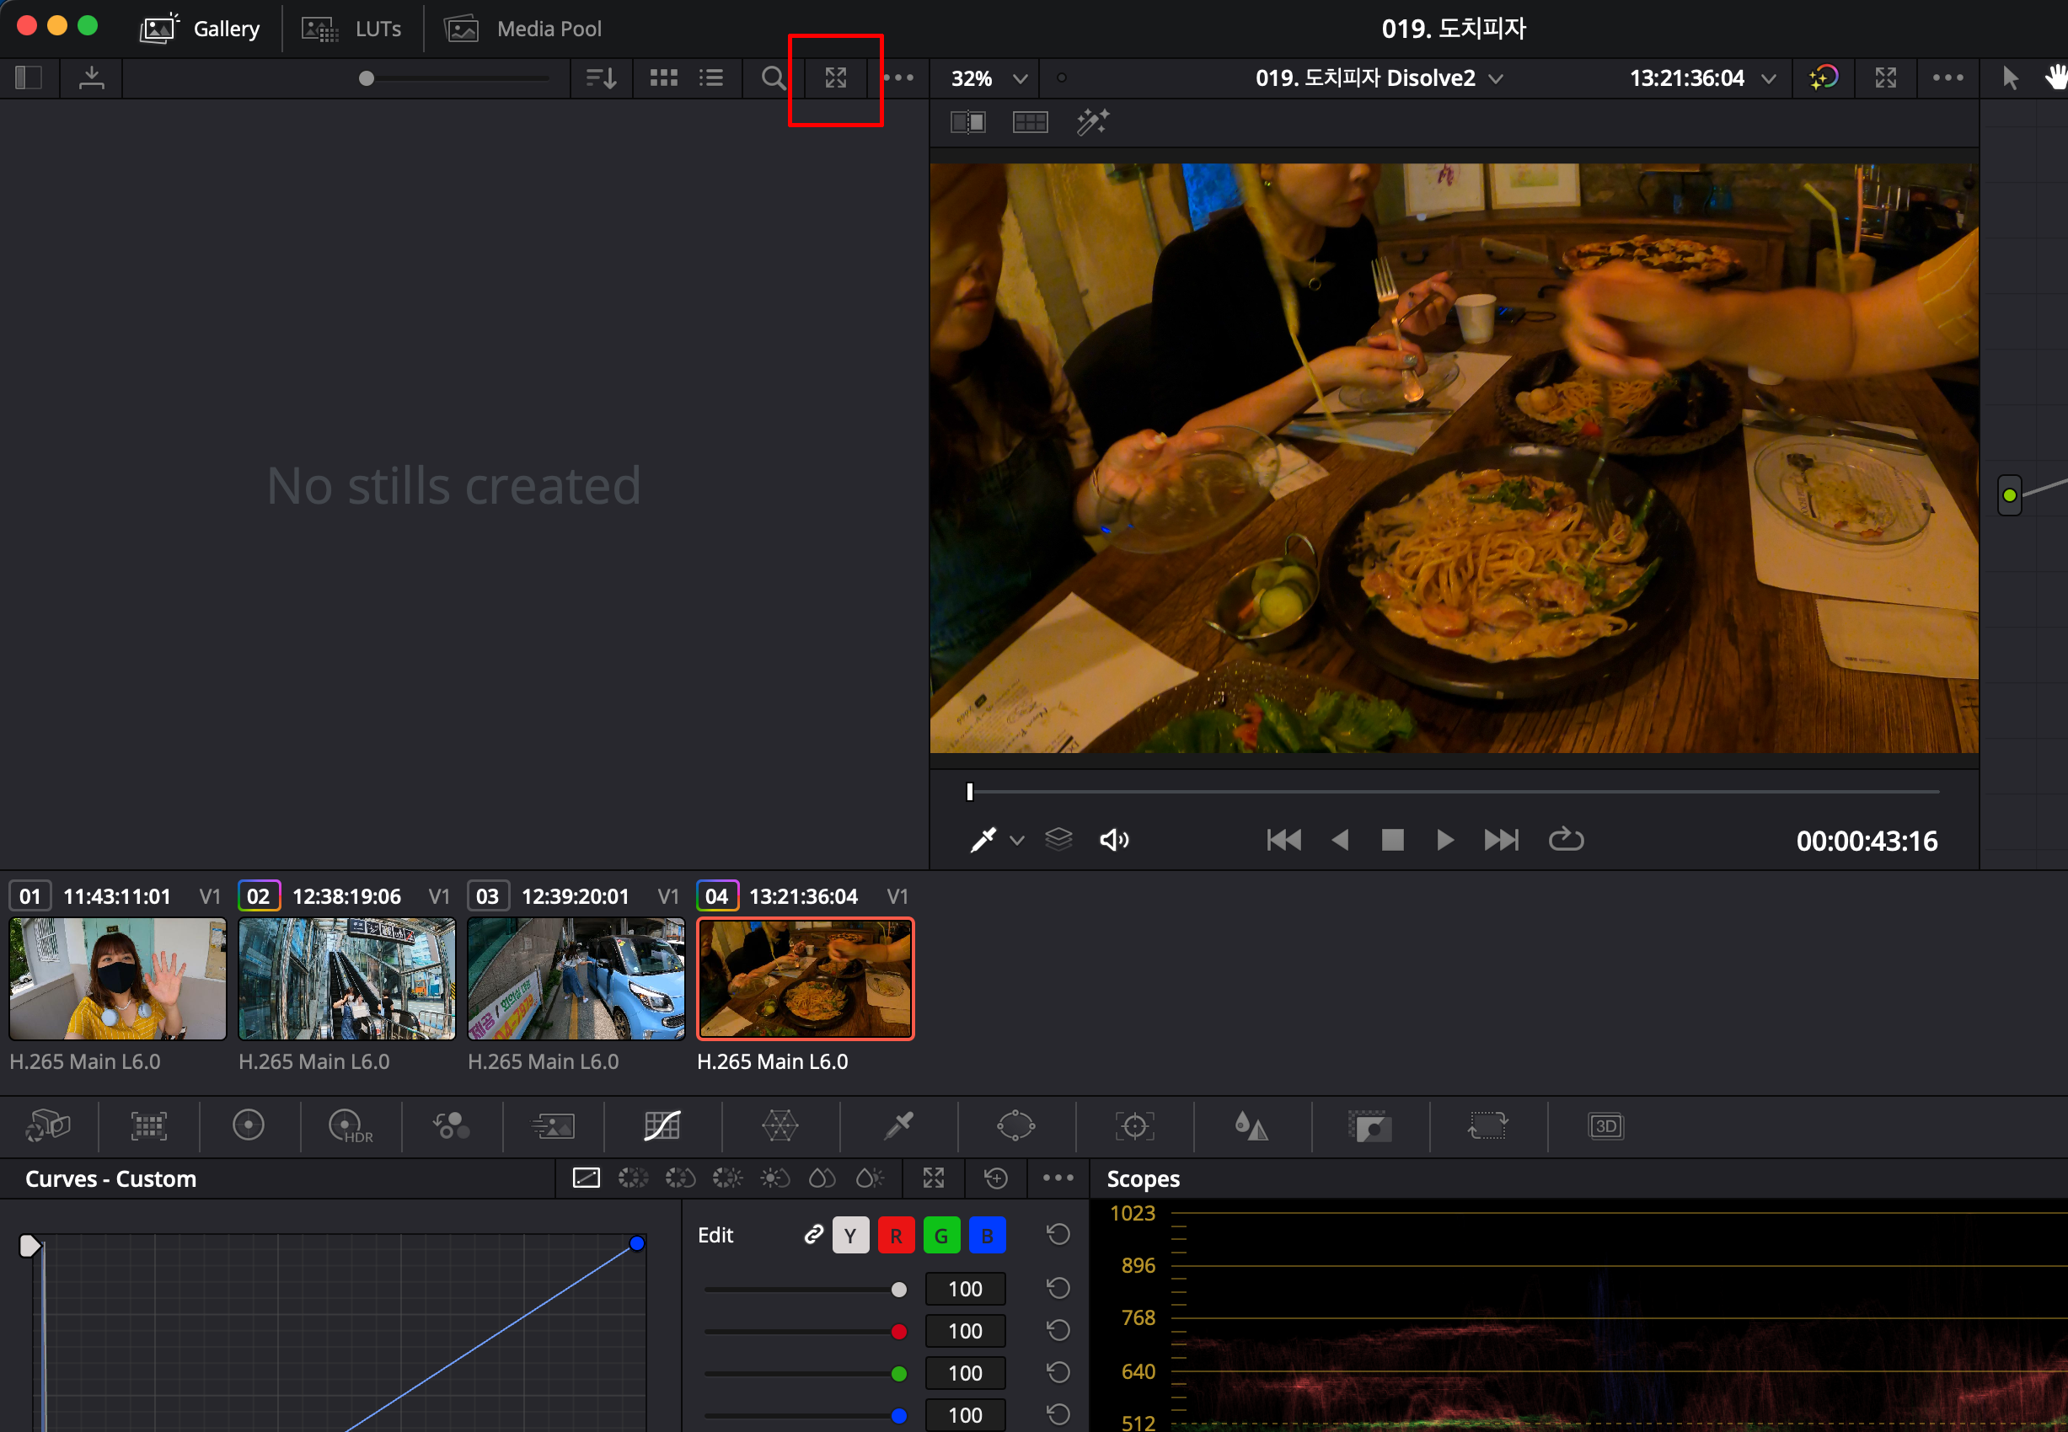Screen dimensions: 2068x1432
Task: Click the gallery search magnifier icon
Action: tap(772, 78)
